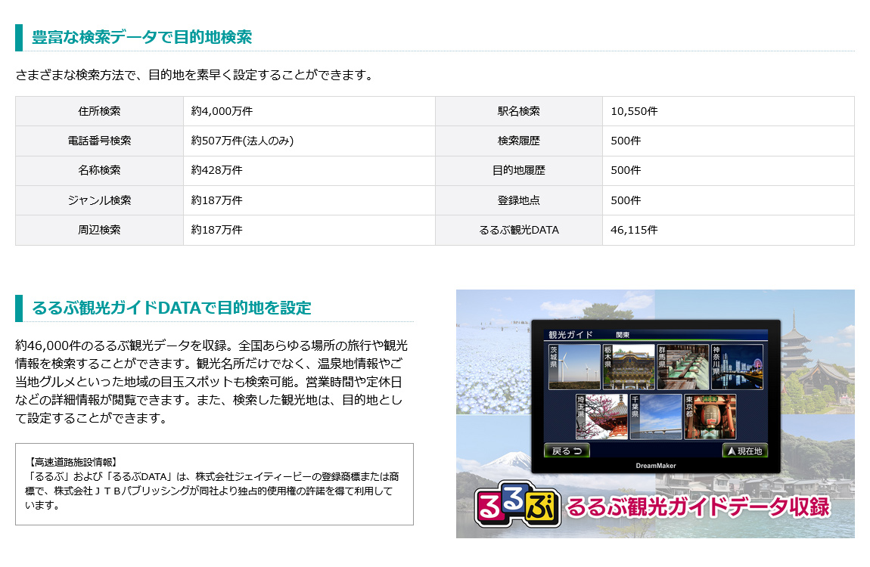Click the 目的地履歴 table cell

[x=519, y=170]
